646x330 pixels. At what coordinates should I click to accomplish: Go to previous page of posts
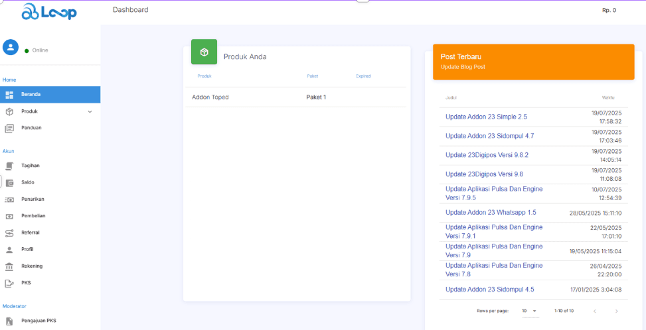coord(594,311)
